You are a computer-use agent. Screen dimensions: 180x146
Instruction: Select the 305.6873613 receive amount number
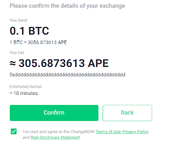pos(52,63)
